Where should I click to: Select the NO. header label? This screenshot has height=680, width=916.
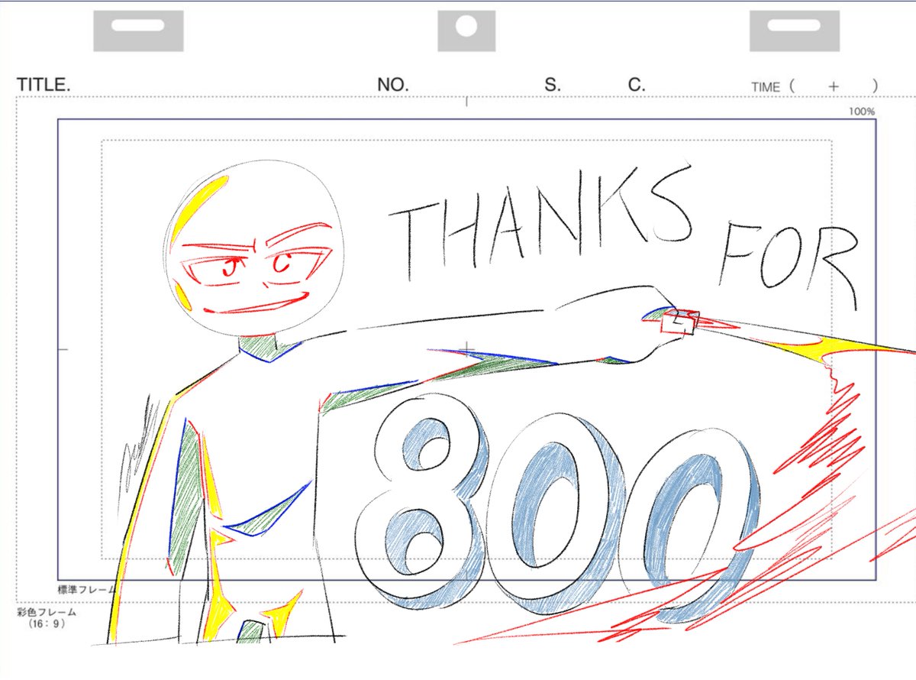[x=391, y=84]
